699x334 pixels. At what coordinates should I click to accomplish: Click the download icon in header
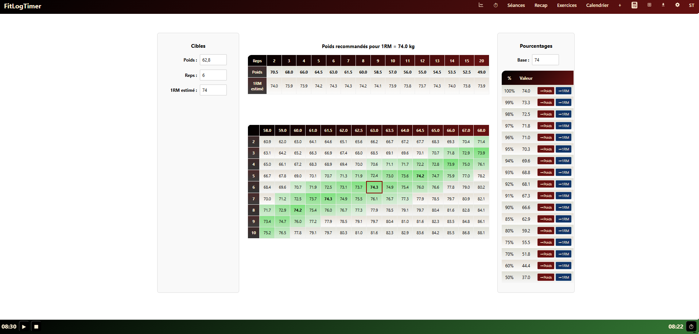[x=663, y=5]
